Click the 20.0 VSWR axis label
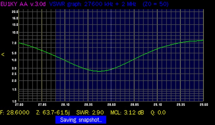The width and height of the screenshot is (215, 125). pyautogui.click(x=15, y=12)
